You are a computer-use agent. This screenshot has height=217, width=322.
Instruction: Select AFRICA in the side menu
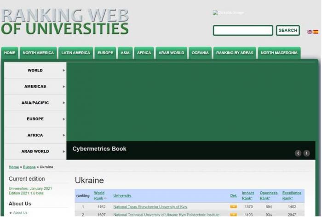[x=35, y=135]
